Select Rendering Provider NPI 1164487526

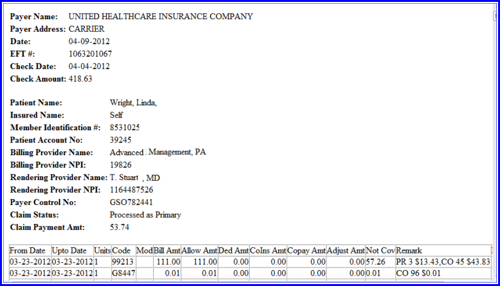[x=132, y=190]
